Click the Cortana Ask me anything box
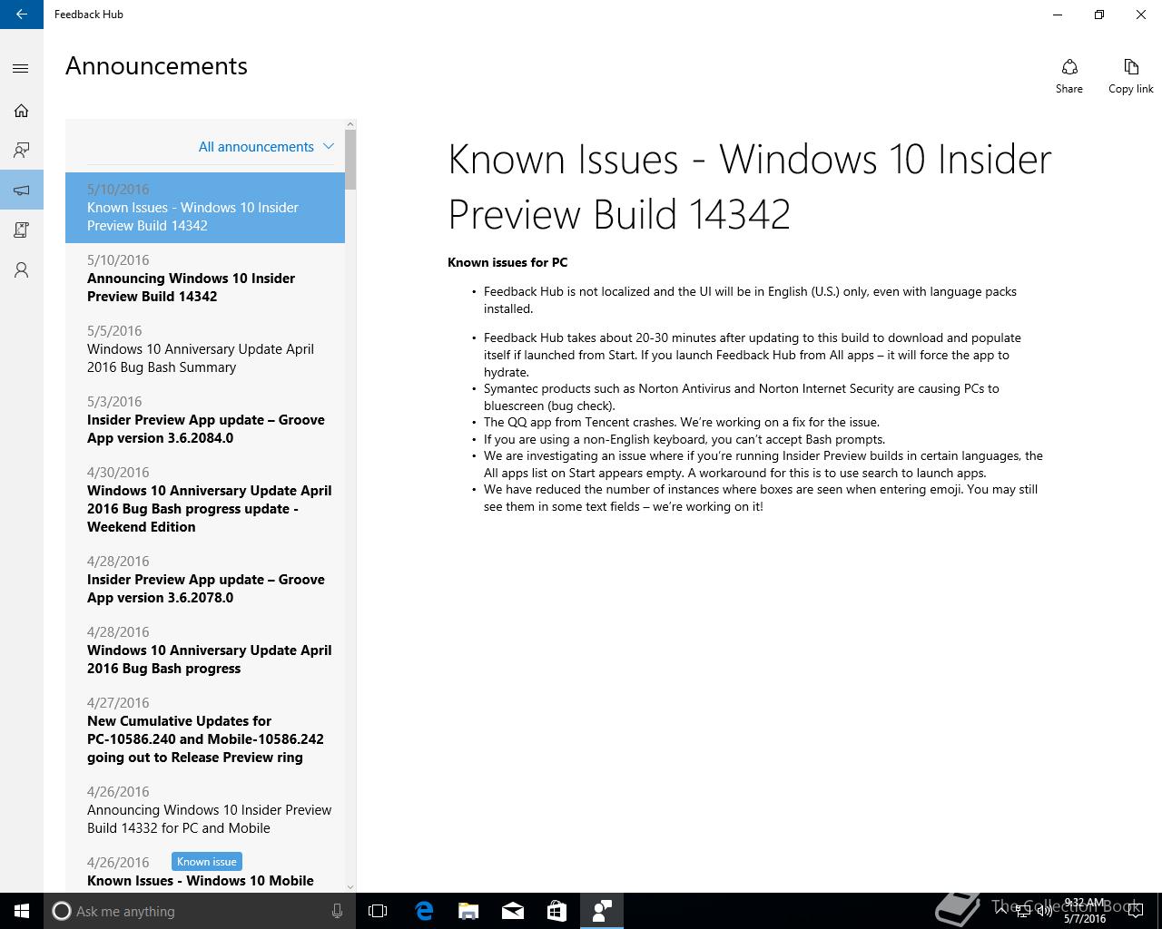Screen dimensions: 1162x929 tap(200, 911)
